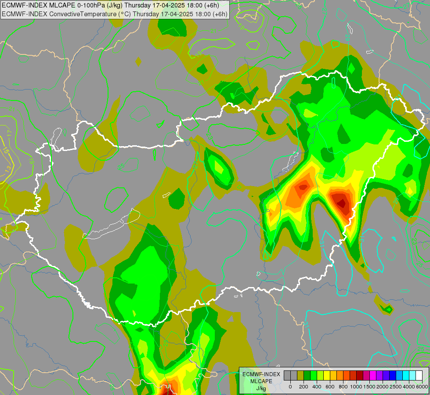
Task: Click the magenta legend swatch after 1500
Action: (x=373, y=376)
